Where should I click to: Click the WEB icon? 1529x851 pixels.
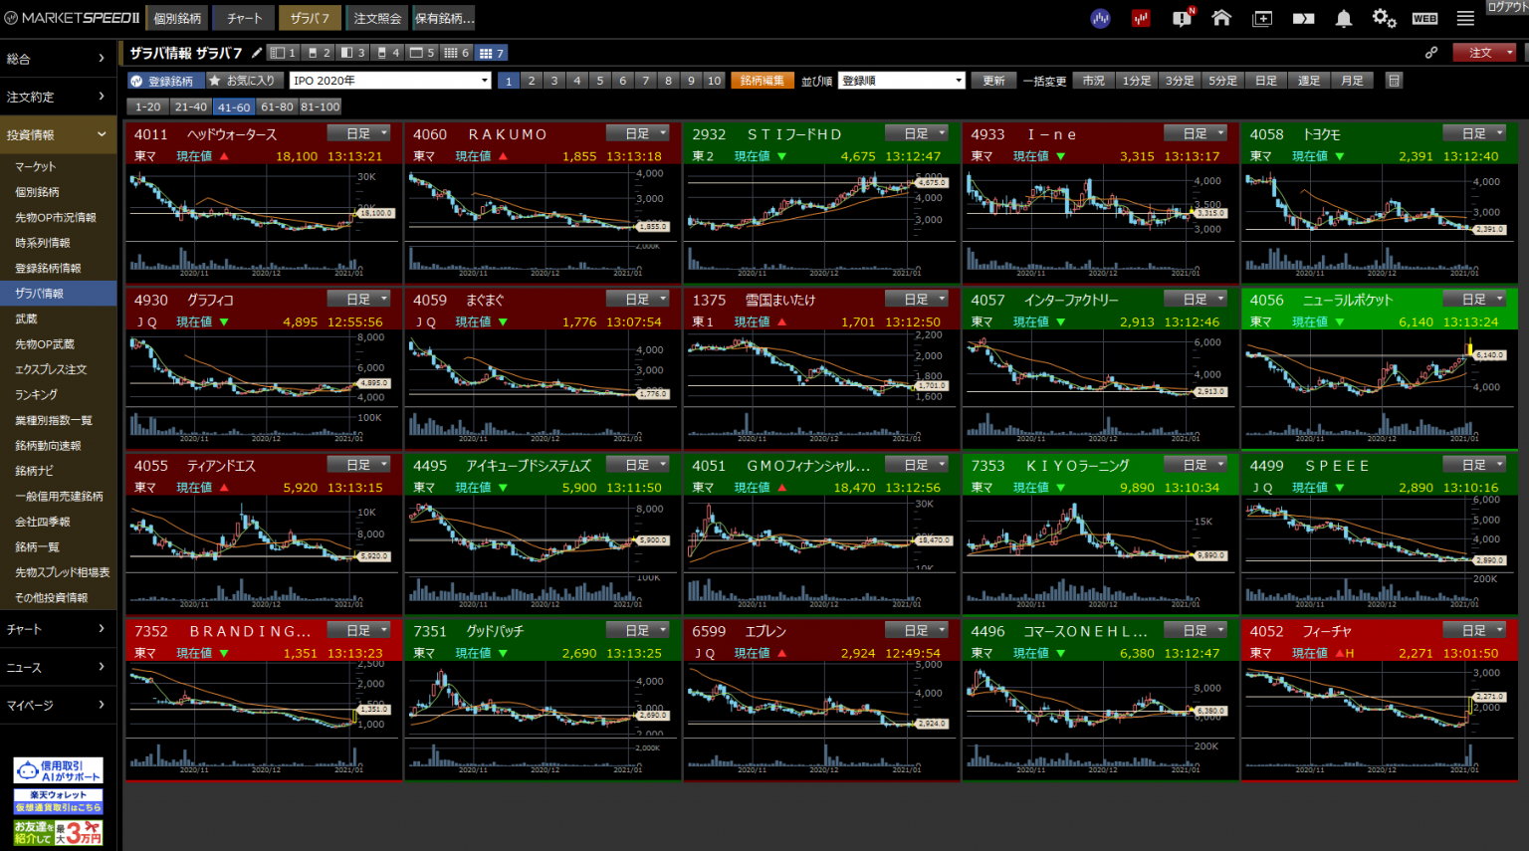click(1424, 18)
